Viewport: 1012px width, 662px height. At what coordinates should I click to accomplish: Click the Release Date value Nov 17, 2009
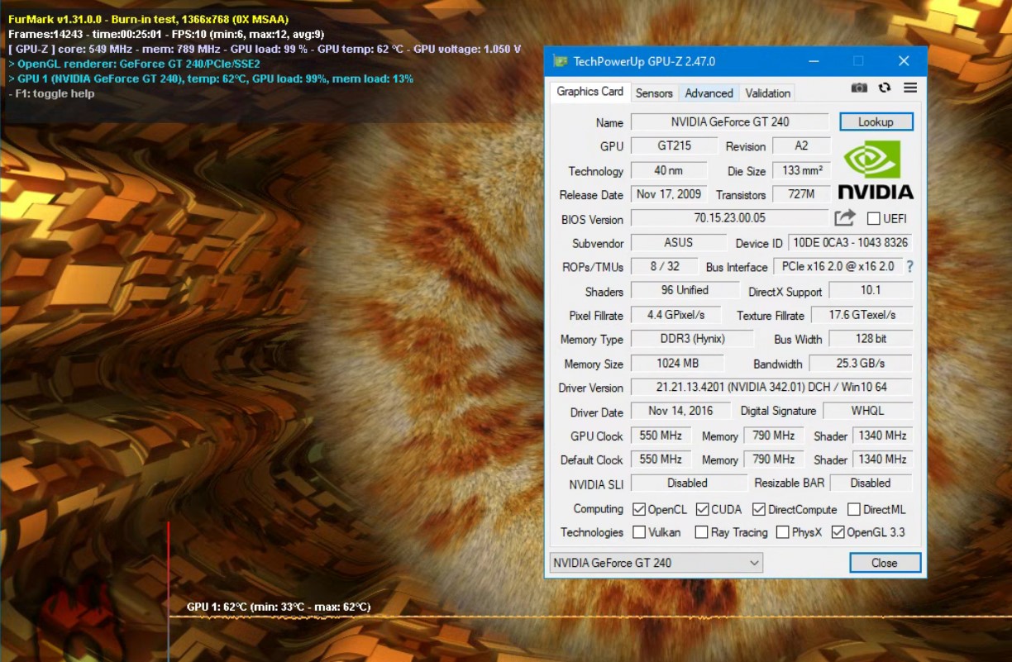(x=669, y=194)
